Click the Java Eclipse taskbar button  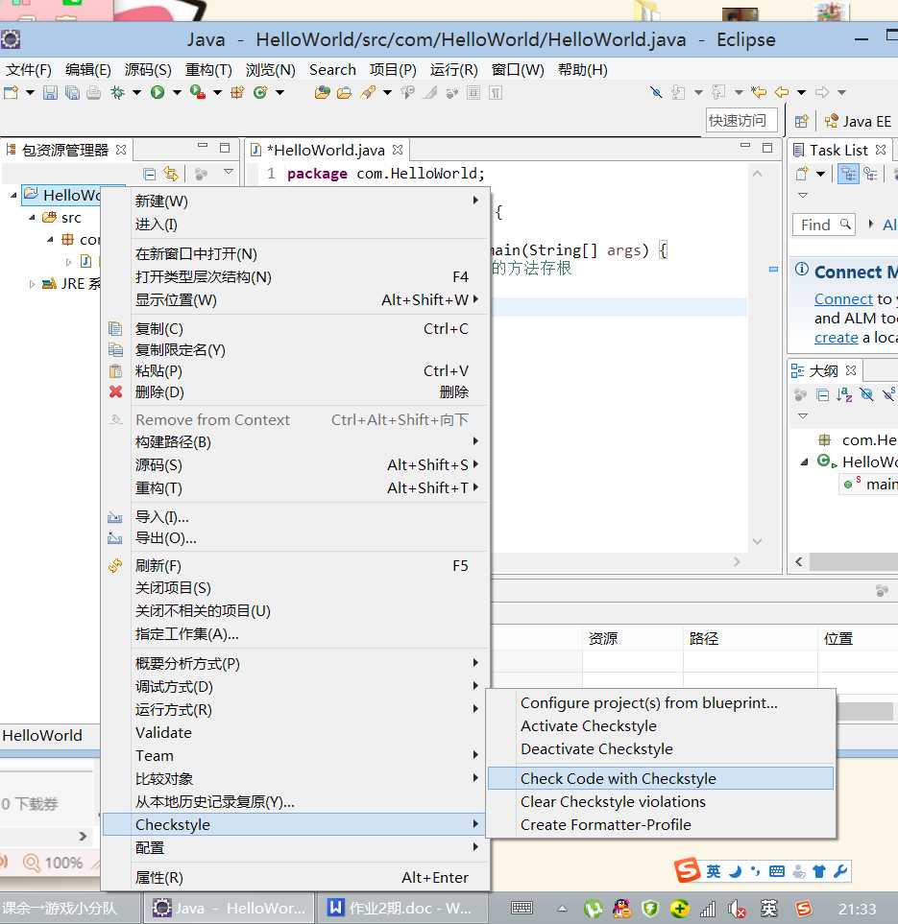coord(231,908)
